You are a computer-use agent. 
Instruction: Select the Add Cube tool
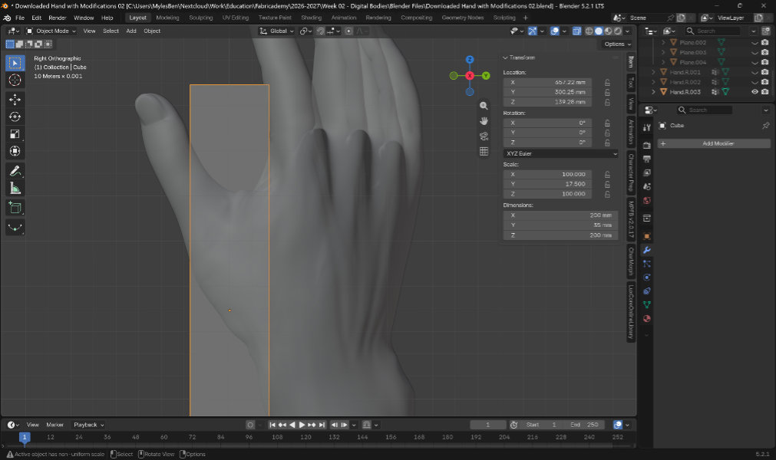click(15, 208)
